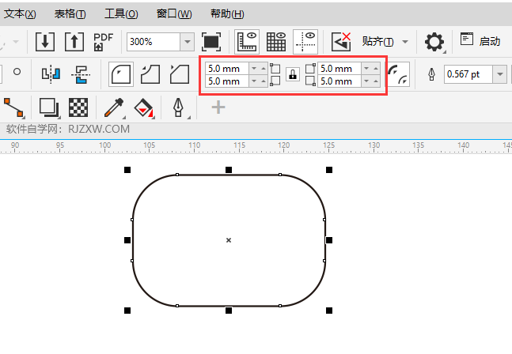The height and width of the screenshot is (354, 512).
Task: Toggle the show guidelines button
Action: (305, 42)
